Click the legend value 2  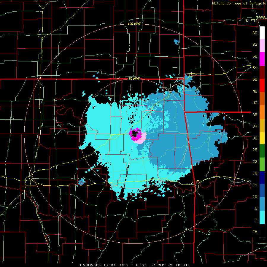(x=256, y=220)
